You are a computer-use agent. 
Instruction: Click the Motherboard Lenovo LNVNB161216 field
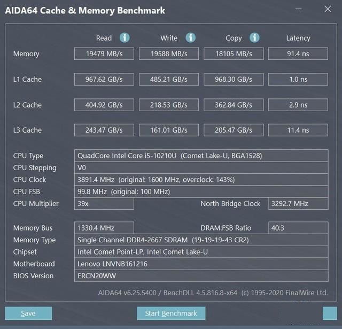pos(201,264)
